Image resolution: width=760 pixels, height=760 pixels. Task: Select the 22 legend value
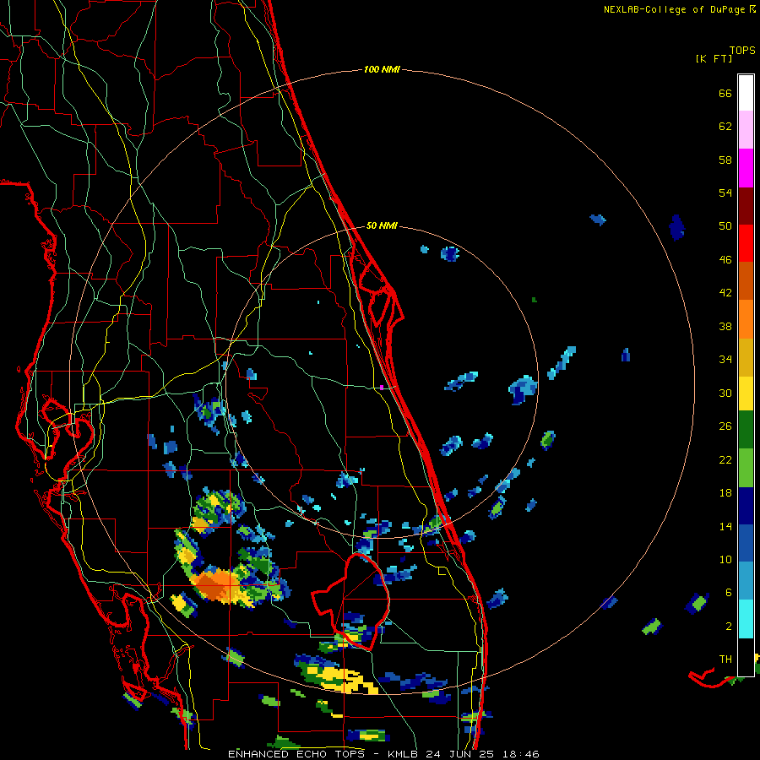[725, 459]
